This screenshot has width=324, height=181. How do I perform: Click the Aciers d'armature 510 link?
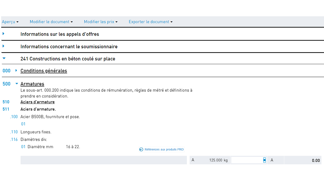click(x=37, y=102)
